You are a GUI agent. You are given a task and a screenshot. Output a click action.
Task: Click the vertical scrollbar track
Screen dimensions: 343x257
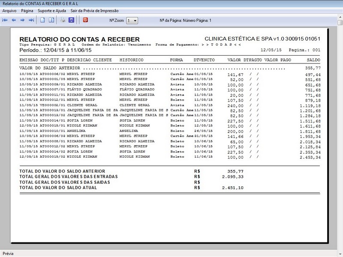point(340,128)
